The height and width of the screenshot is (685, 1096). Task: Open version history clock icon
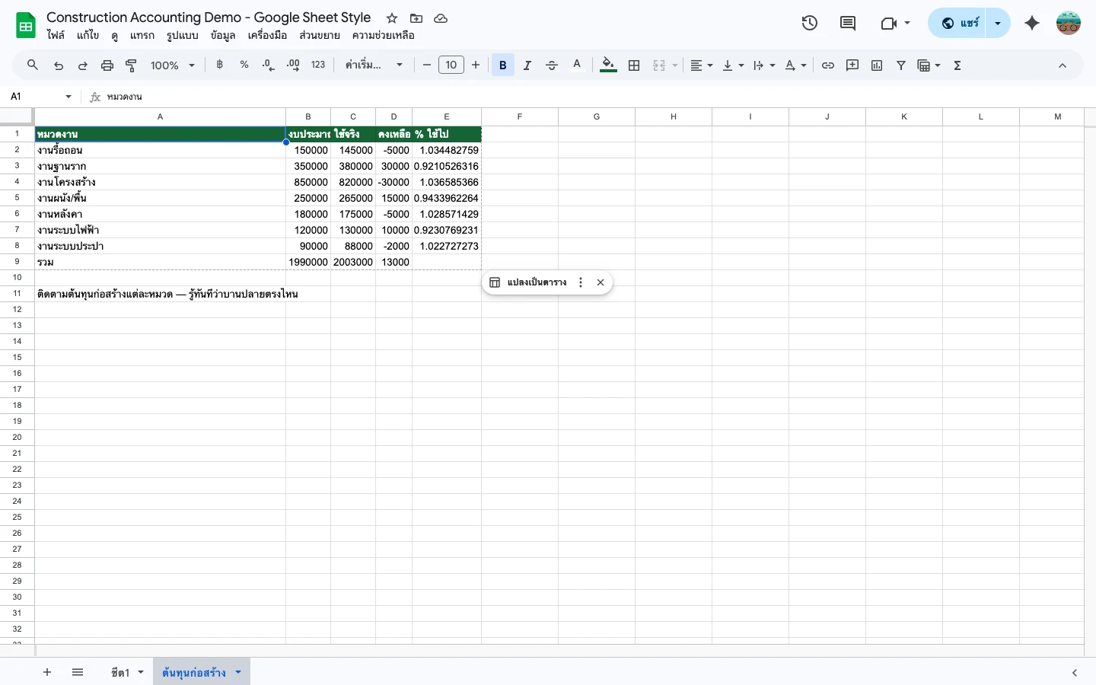click(809, 23)
